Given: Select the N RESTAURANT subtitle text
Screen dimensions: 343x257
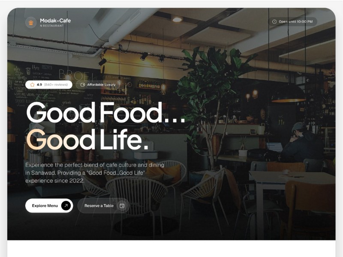Looking at the screenshot, I should pos(52,26).
